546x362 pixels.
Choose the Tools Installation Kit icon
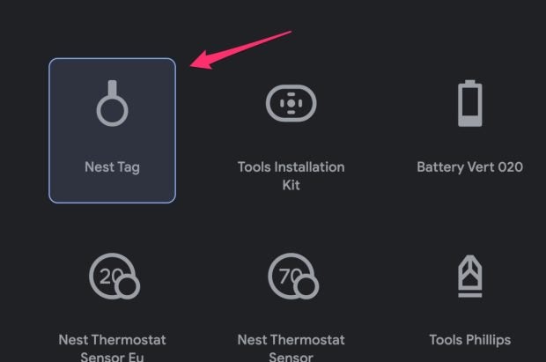click(291, 103)
